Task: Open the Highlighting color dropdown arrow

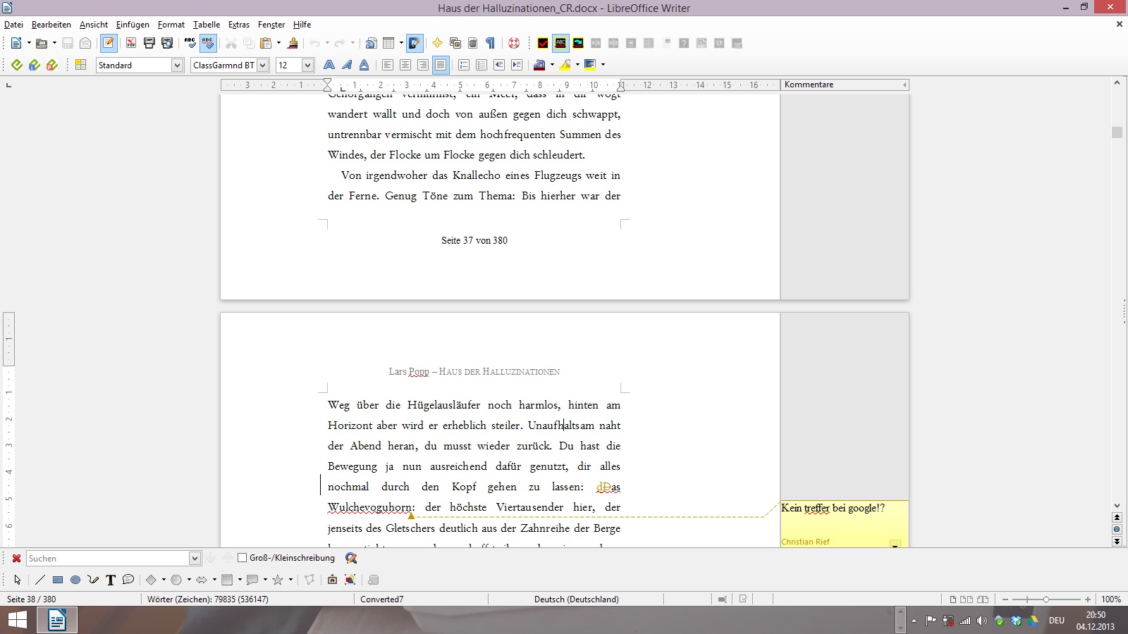Action: pos(577,65)
